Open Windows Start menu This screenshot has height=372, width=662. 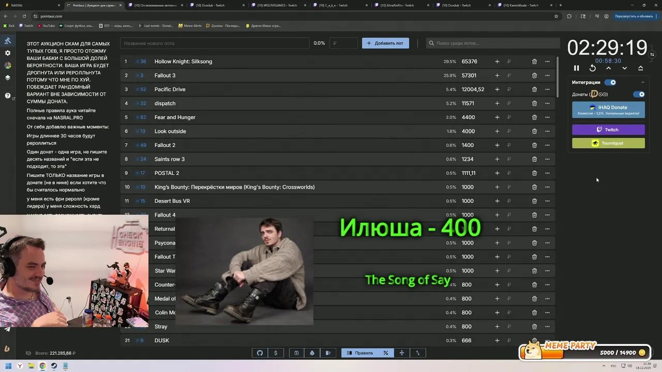coord(8,366)
